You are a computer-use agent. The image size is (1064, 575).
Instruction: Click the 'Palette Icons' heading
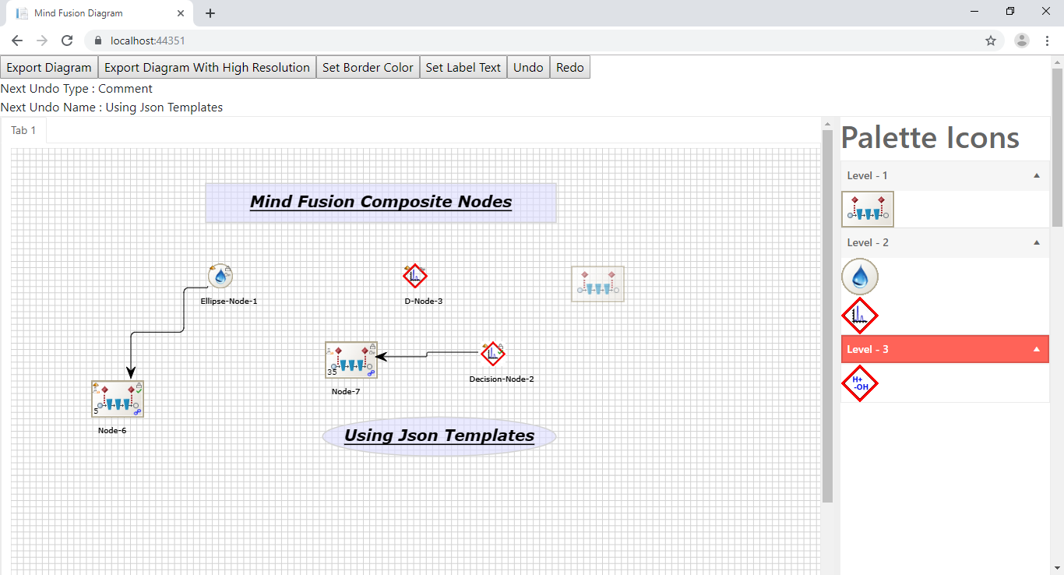click(930, 138)
